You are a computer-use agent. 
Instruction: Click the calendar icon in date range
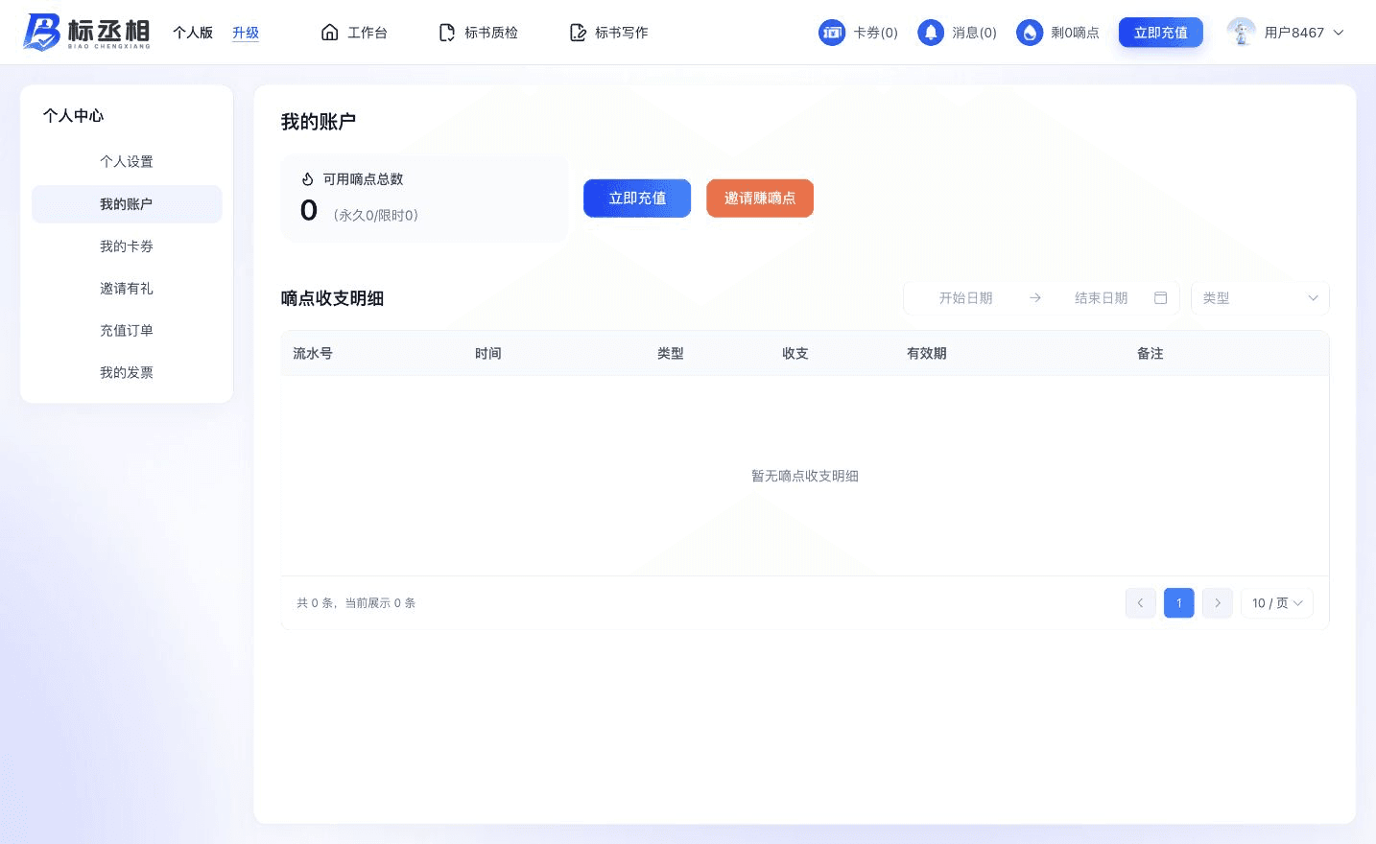[1160, 298]
